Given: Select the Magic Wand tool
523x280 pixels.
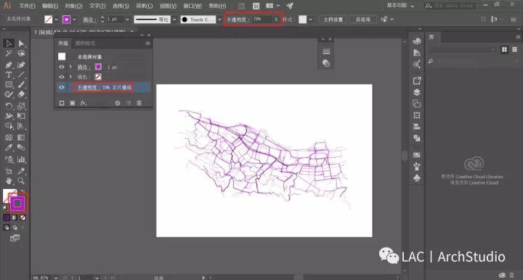Looking at the screenshot, I should point(9,54).
